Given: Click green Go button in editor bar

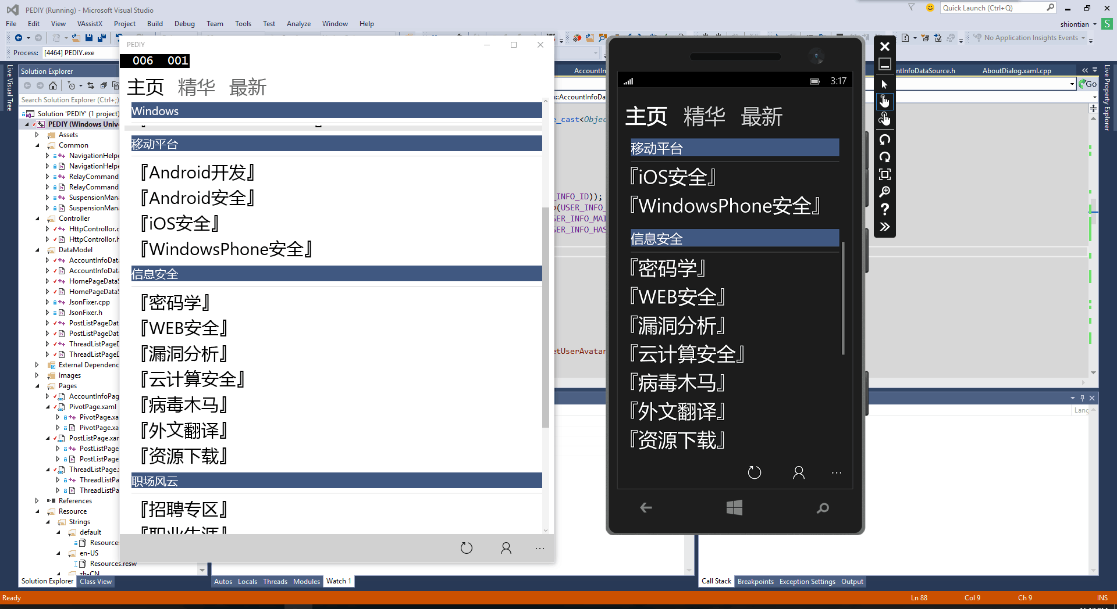Looking at the screenshot, I should coord(1088,84).
